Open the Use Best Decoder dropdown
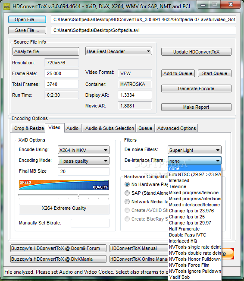Viewport: 244px width, 281px height. (119, 51)
